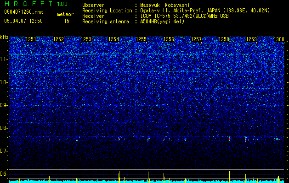
Task: Click the 0.7 kHz frequency label
Action: coord(4,151)
